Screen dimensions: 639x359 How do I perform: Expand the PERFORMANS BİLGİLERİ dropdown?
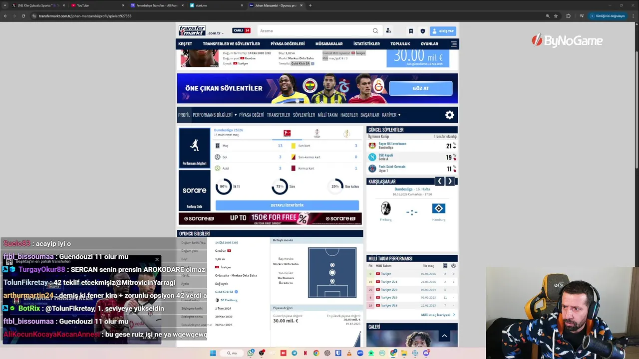tap(215, 115)
